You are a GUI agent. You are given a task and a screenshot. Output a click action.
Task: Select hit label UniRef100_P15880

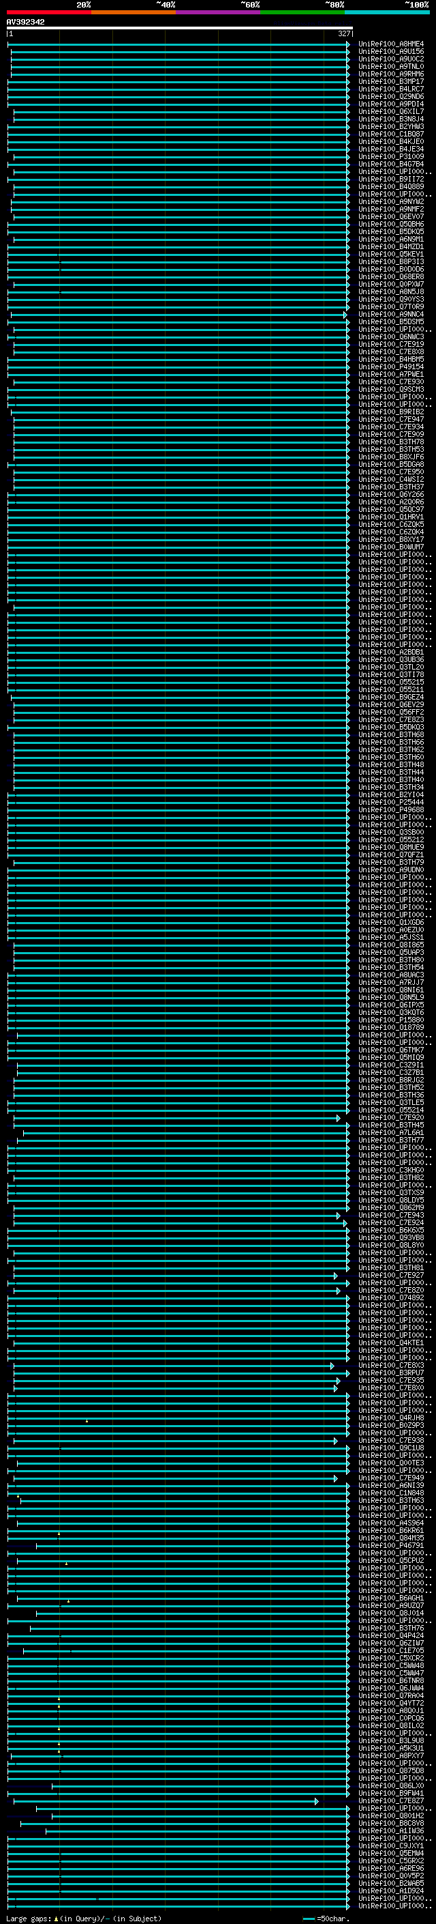391,1020
